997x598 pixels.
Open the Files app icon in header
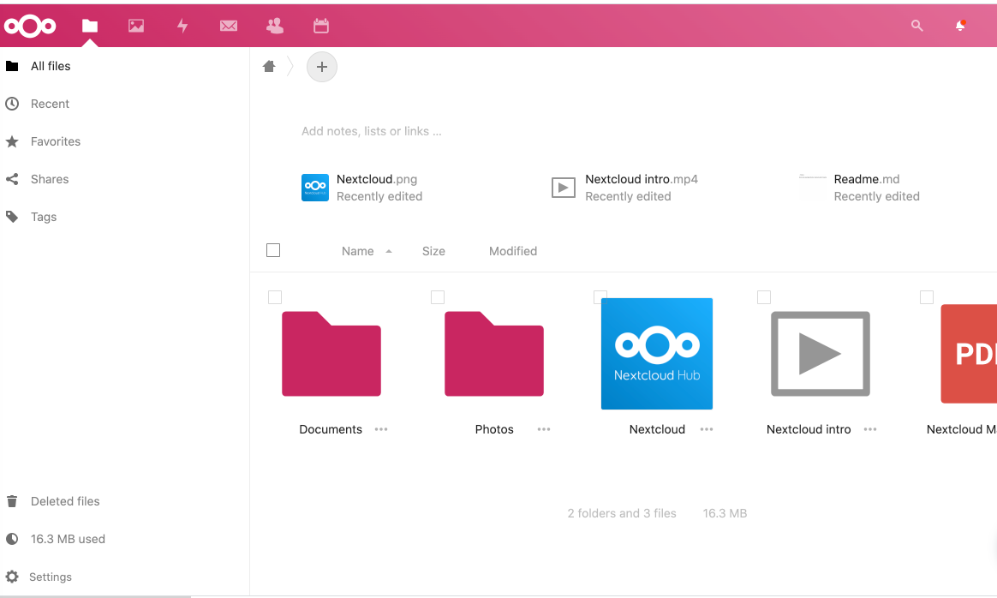[90, 26]
